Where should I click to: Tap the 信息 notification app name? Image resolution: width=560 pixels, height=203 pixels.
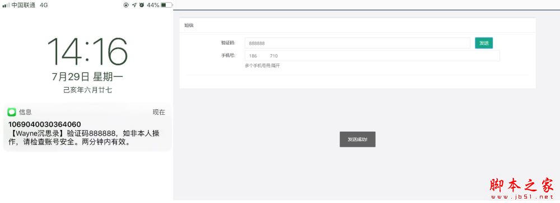pyautogui.click(x=25, y=112)
